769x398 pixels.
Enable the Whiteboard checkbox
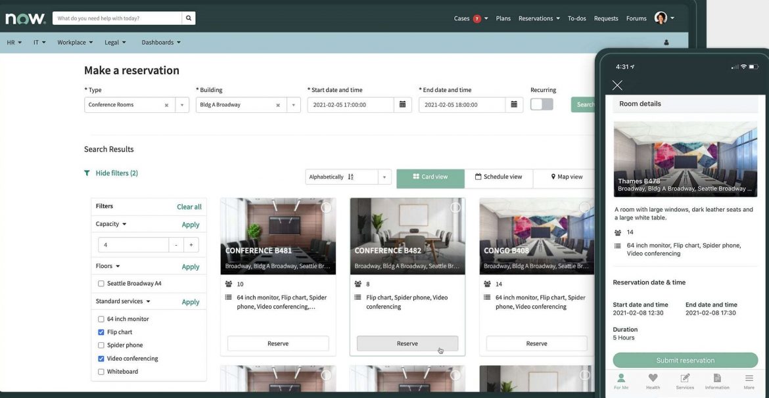tap(101, 372)
